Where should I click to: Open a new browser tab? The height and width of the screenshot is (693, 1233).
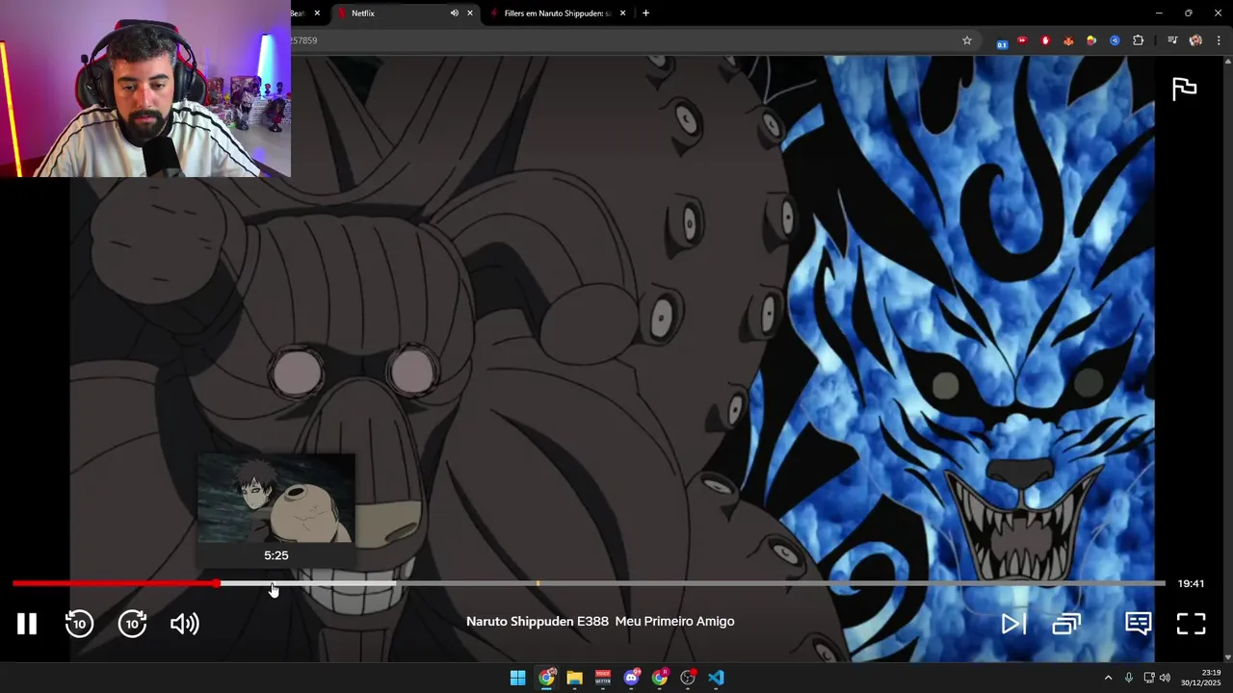click(x=645, y=13)
